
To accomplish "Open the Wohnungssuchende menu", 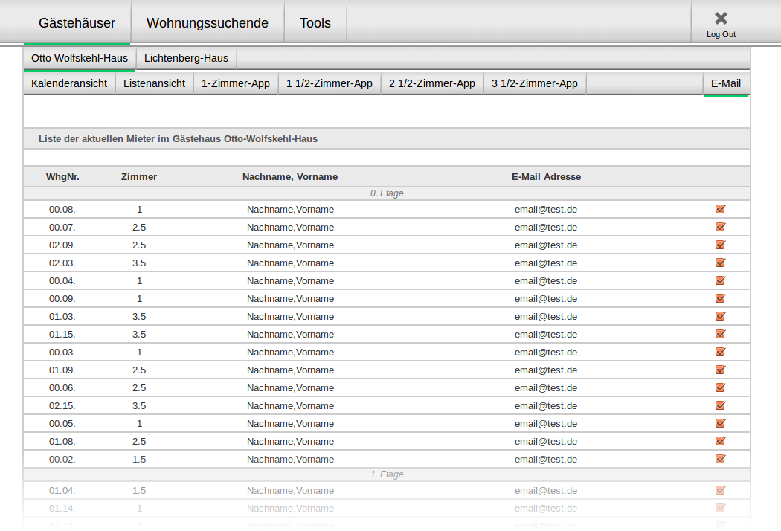I will (x=208, y=23).
